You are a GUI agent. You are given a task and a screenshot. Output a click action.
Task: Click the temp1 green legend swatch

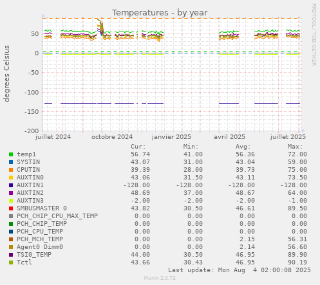click(x=11, y=154)
